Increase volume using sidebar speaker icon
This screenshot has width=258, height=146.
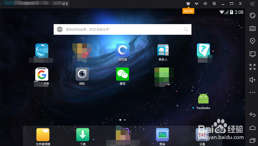253,80
